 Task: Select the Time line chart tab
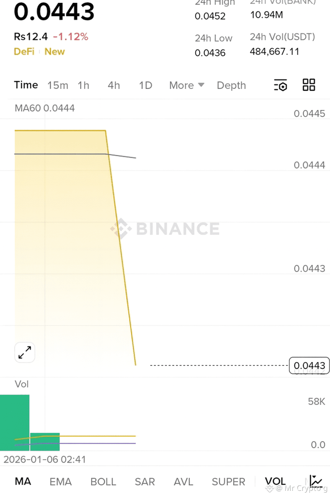(26, 85)
